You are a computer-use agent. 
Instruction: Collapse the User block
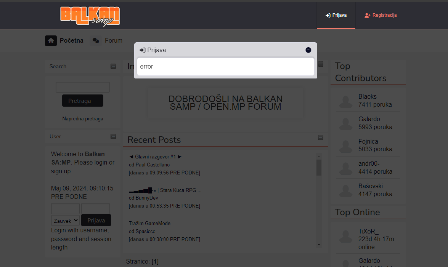[x=113, y=136]
